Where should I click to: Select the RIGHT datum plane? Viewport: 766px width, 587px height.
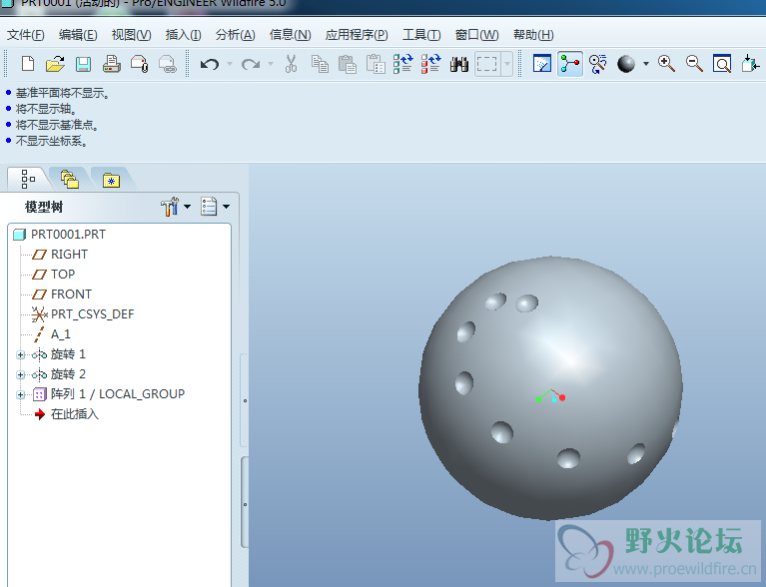tap(60, 255)
